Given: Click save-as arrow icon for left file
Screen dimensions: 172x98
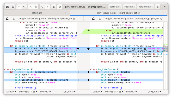Looking at the screenshot, I should (14, 19).
